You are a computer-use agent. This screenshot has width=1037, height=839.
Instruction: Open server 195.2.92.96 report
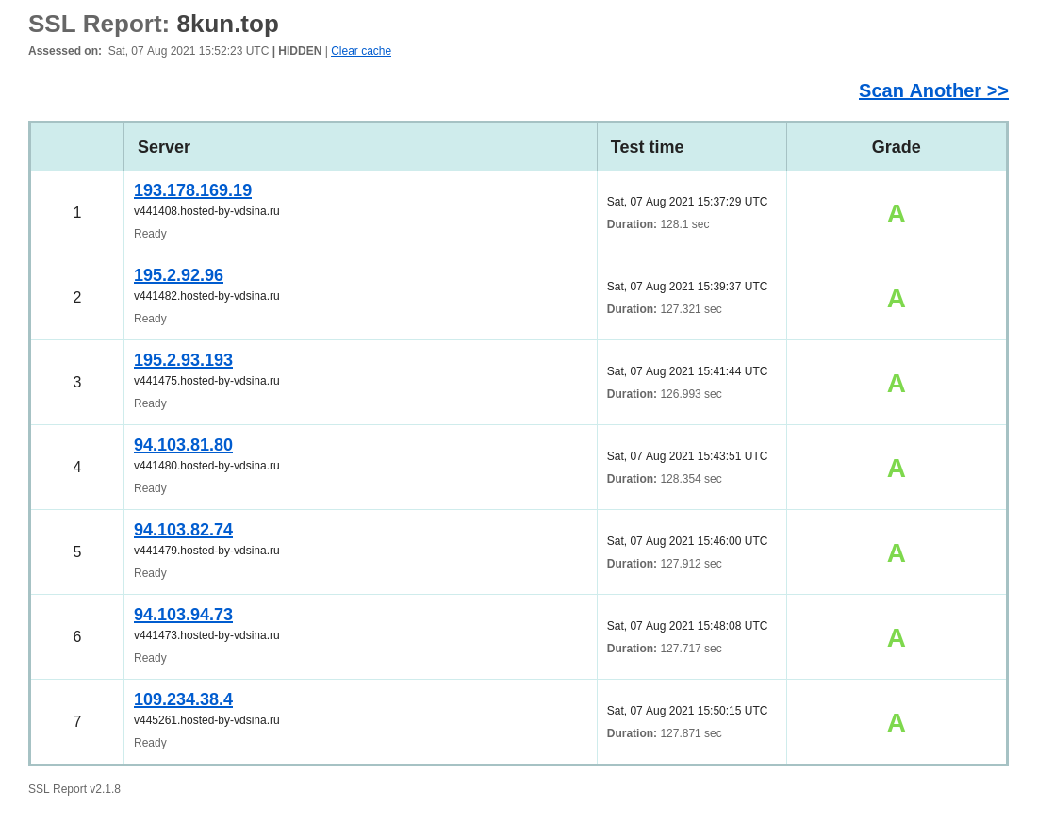pyautogui.click(x=178, y=275)
